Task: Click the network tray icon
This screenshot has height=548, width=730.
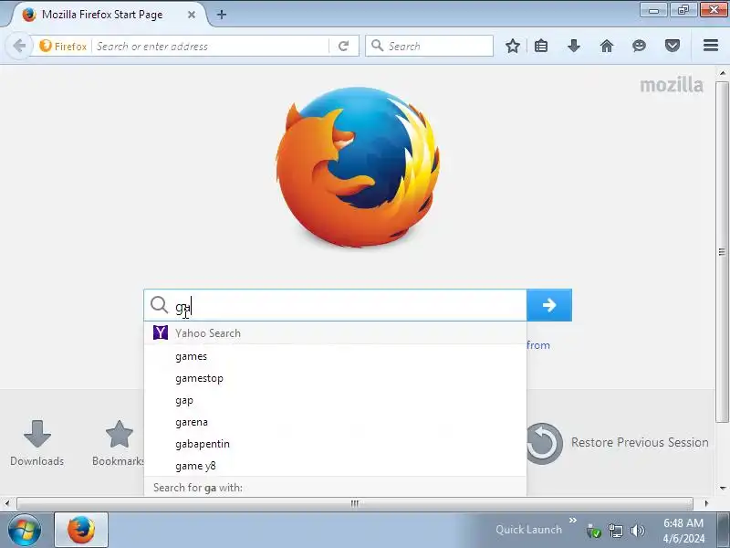Action: 615,531
